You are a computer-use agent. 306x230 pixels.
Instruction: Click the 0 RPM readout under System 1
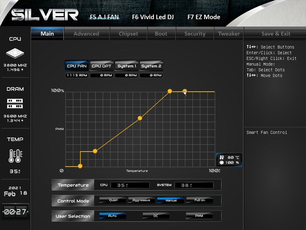(x=126, y=75)
